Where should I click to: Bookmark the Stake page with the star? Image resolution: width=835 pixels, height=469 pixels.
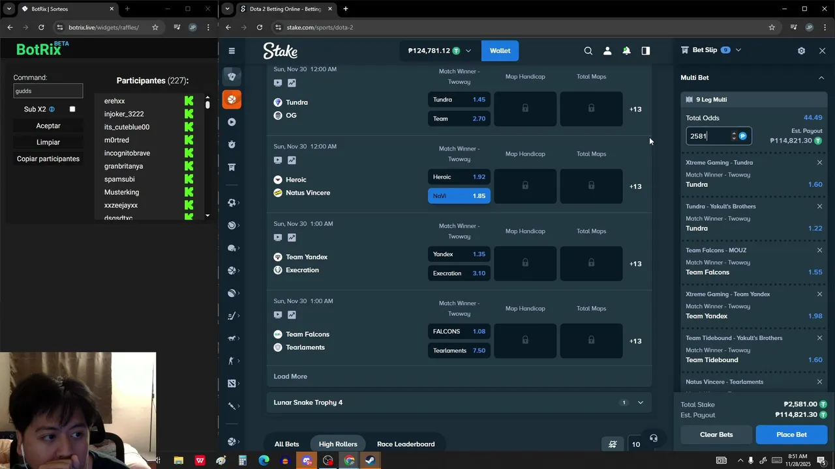click(772, 27)
